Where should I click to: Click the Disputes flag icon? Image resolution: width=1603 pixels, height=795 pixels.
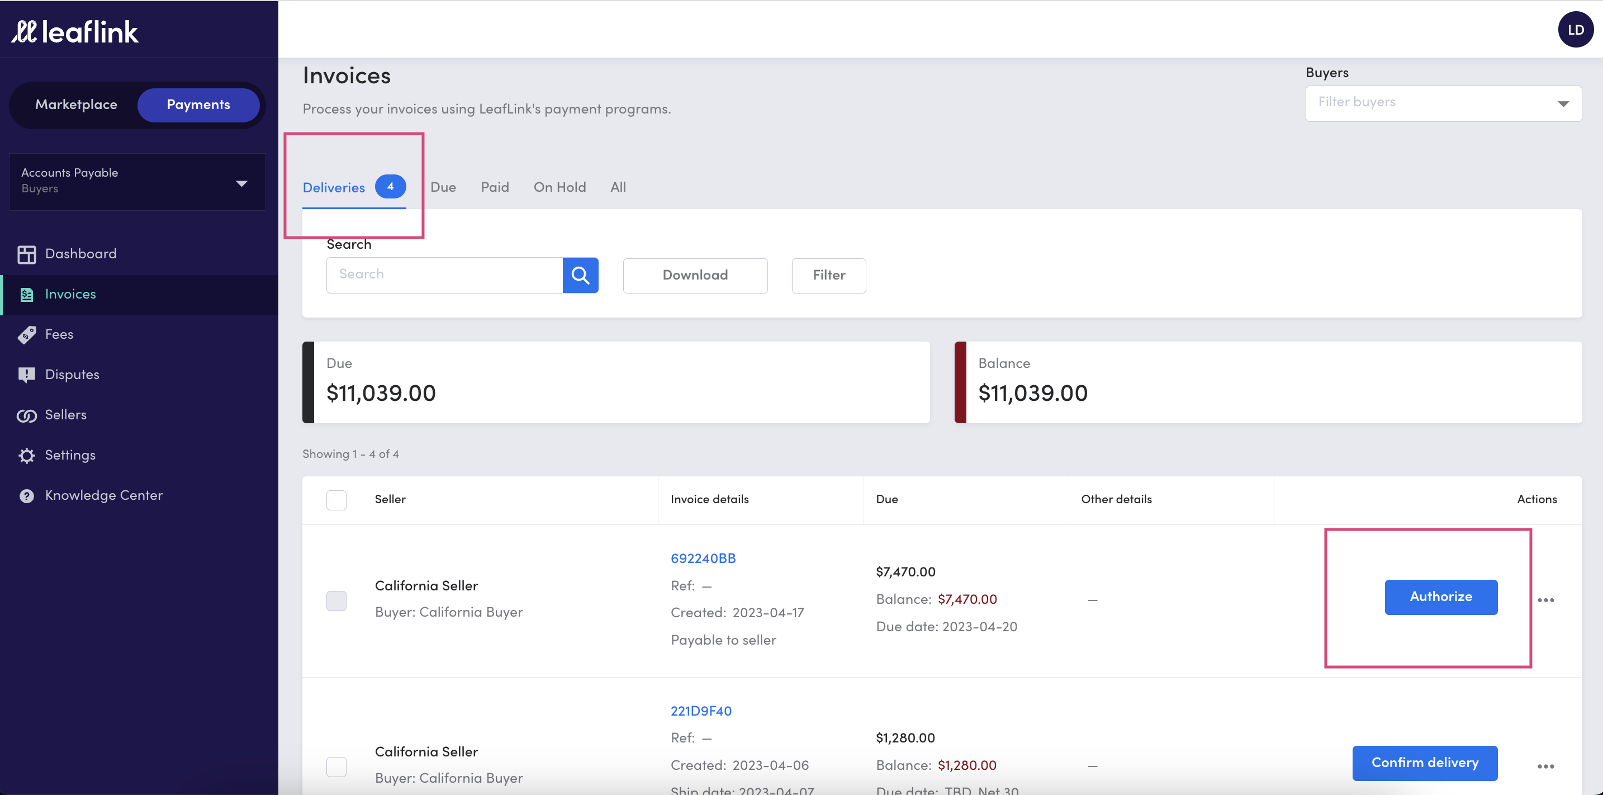click(x=26, y=375)
